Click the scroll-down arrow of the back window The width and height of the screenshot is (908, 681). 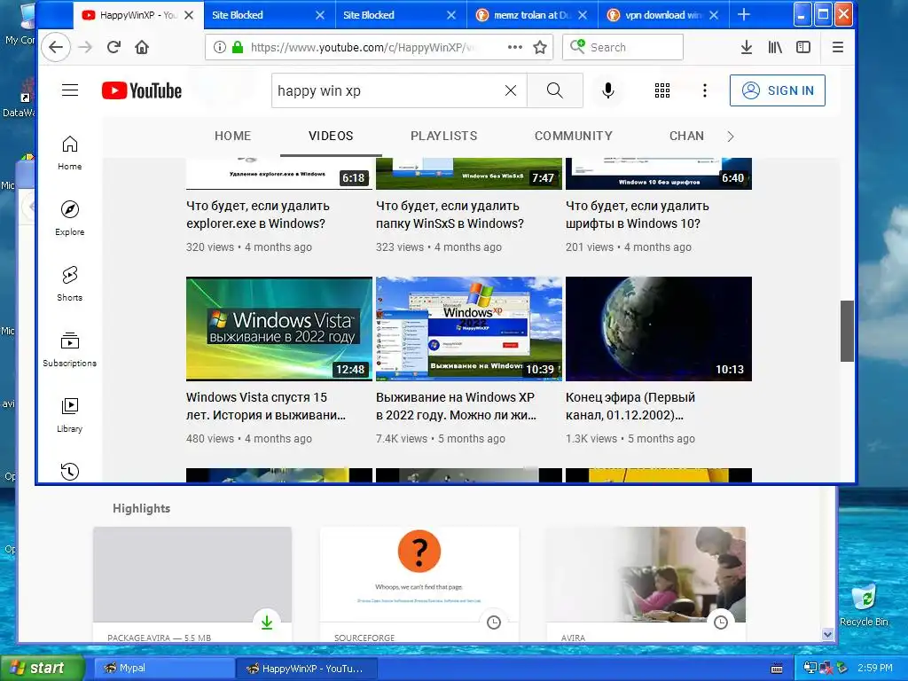[828, 635]
